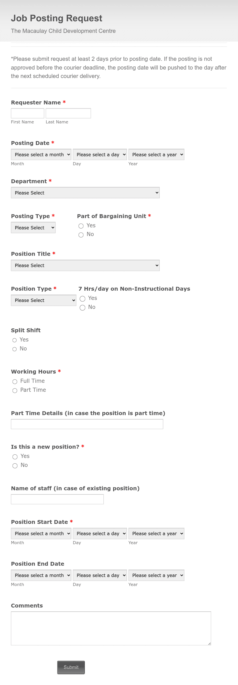The height and width of the screenshot is (685, 238).
Task: Open the Position End Date year dropdown
Action: [156, 575]
